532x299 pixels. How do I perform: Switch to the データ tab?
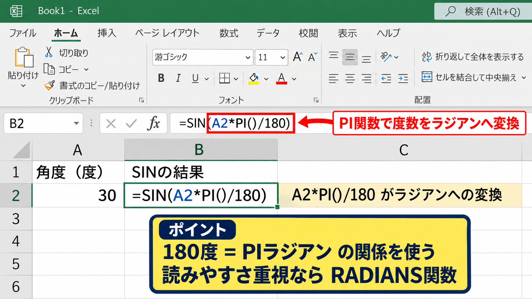coord(268,33)
